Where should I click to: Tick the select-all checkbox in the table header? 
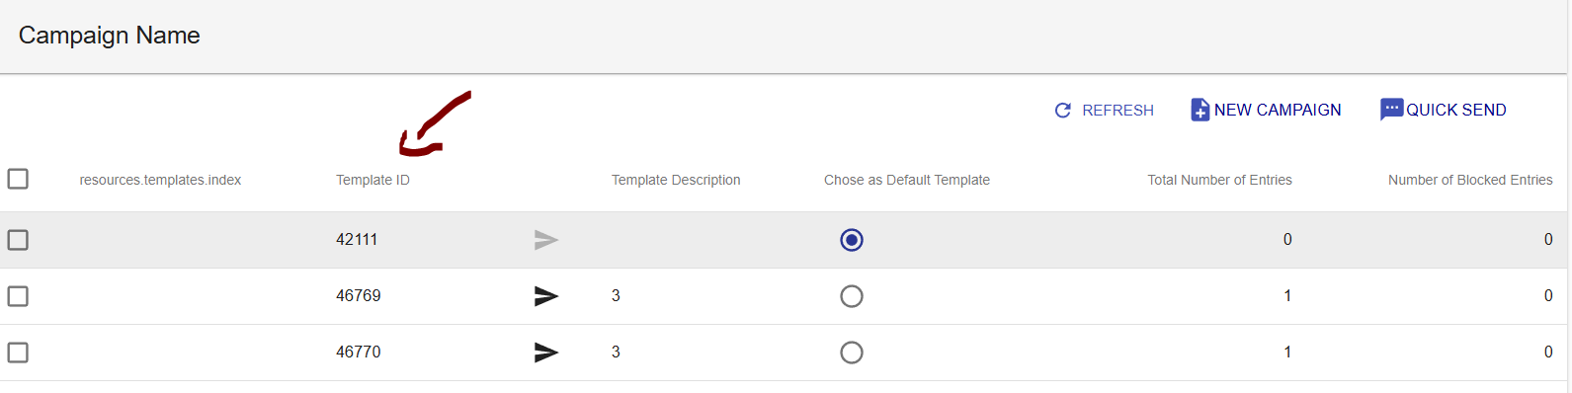(x=18, y=179)
